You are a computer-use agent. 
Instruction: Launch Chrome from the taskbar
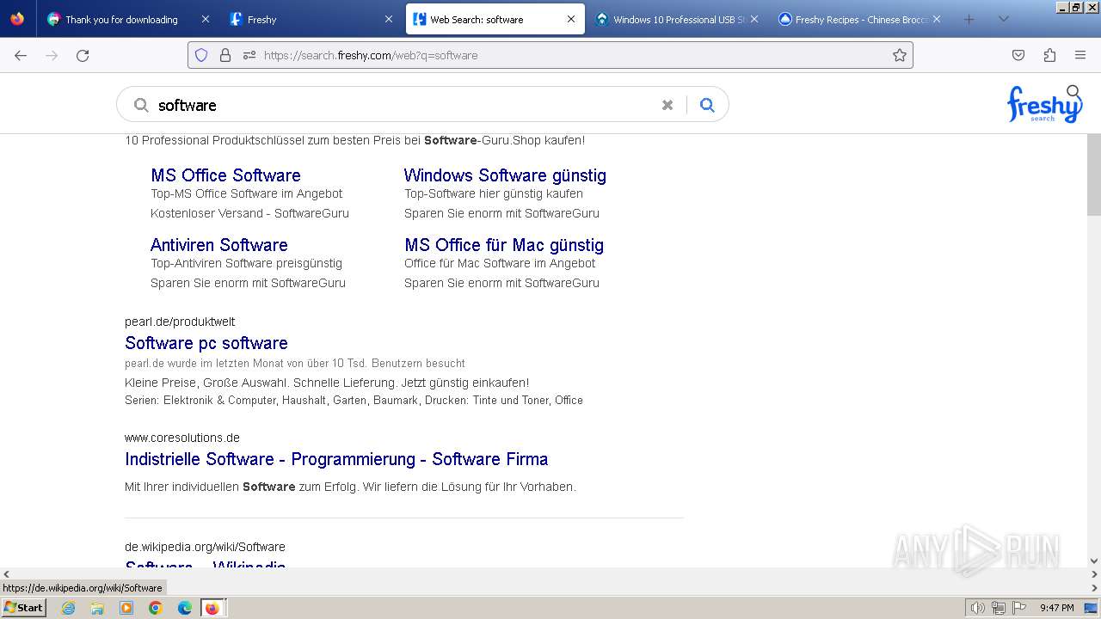[x=156, y=608]
